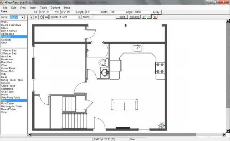Screen dimensions: 230x141
Task: Click the Y1 coordinate field
Action: click(68, 12)
